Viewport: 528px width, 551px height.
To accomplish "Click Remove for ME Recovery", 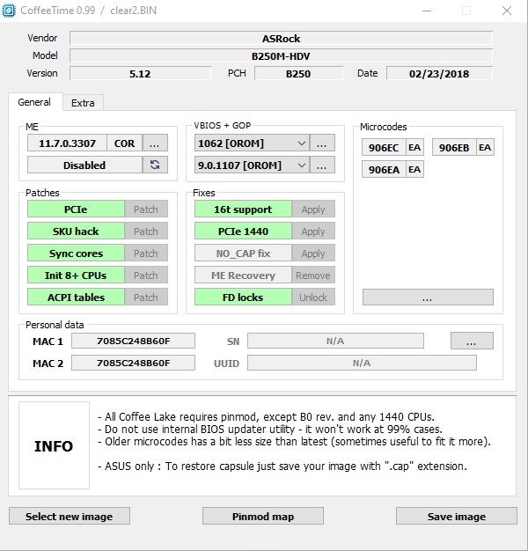I will click(x=313, y=275).
